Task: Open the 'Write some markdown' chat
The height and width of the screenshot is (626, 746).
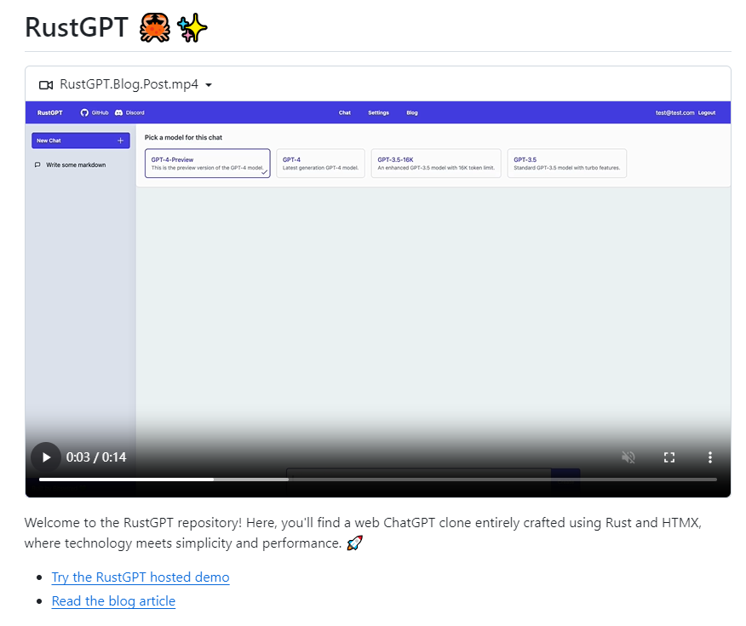Action: click(75, 165)
